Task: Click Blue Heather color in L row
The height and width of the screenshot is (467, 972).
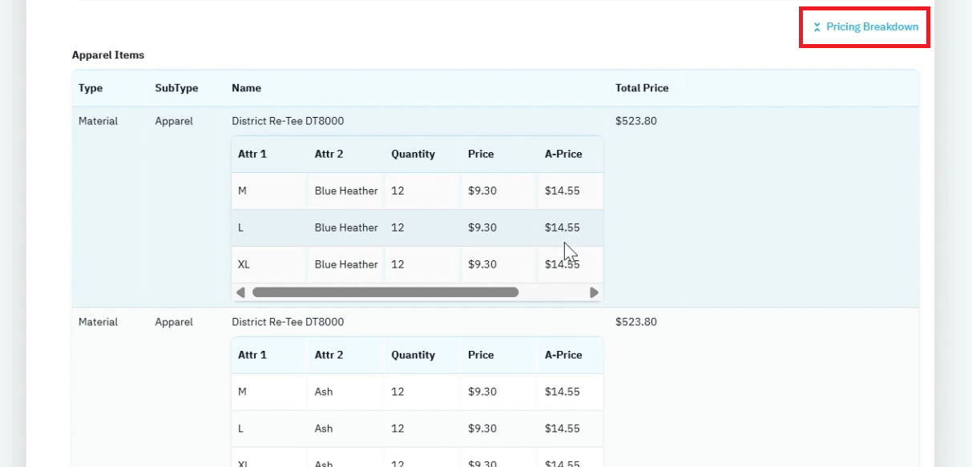Action: 346,227
